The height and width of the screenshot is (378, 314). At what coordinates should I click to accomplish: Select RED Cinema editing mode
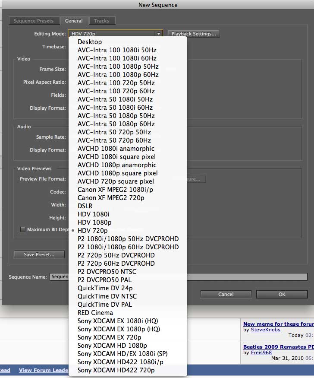128,312
